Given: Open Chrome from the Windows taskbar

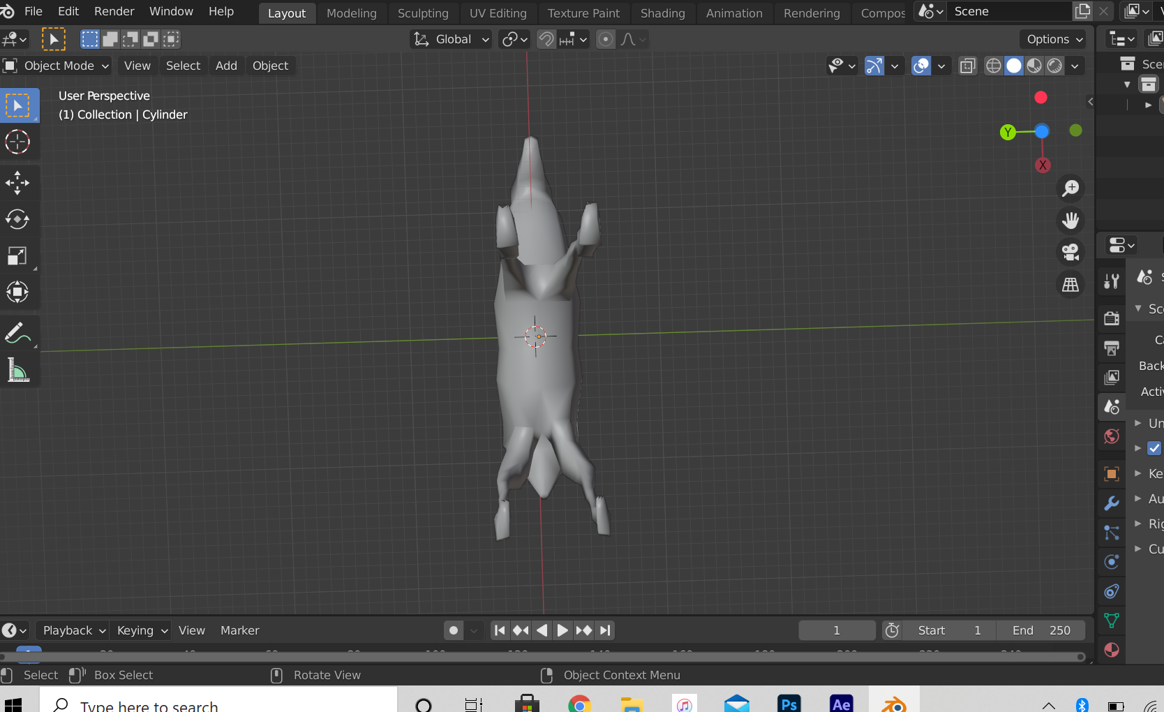Looking at the screenshot, I should (579, 704).
